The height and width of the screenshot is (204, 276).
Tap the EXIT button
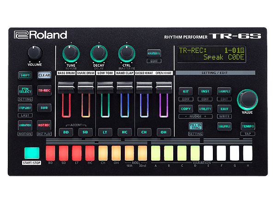(x=224, y=109)
